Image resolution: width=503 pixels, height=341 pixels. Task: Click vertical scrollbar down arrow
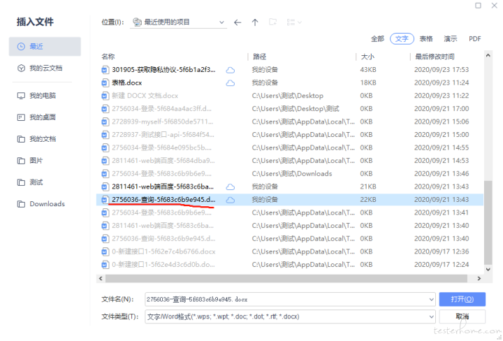coord(488,269)
